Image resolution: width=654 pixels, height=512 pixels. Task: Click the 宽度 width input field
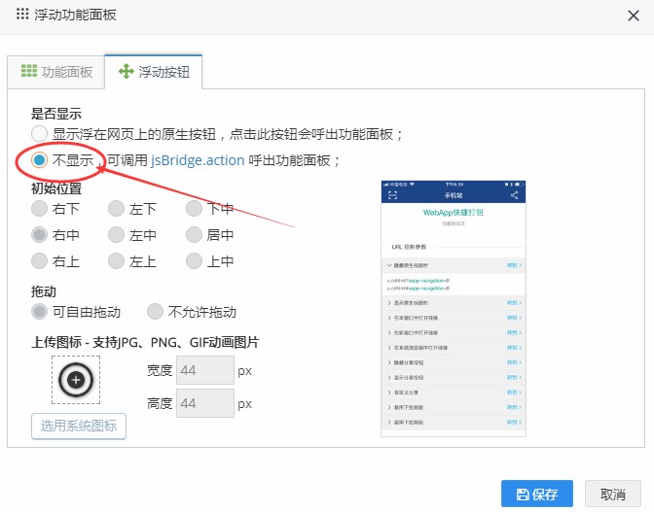pos(204,370)
